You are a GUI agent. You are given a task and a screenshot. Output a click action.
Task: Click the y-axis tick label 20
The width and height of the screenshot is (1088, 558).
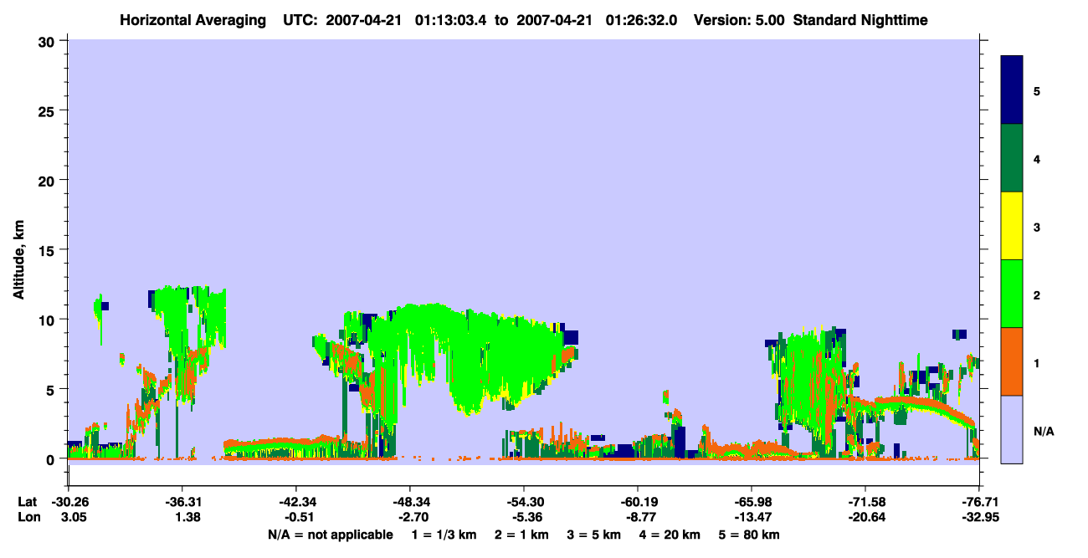coord(49,180)
